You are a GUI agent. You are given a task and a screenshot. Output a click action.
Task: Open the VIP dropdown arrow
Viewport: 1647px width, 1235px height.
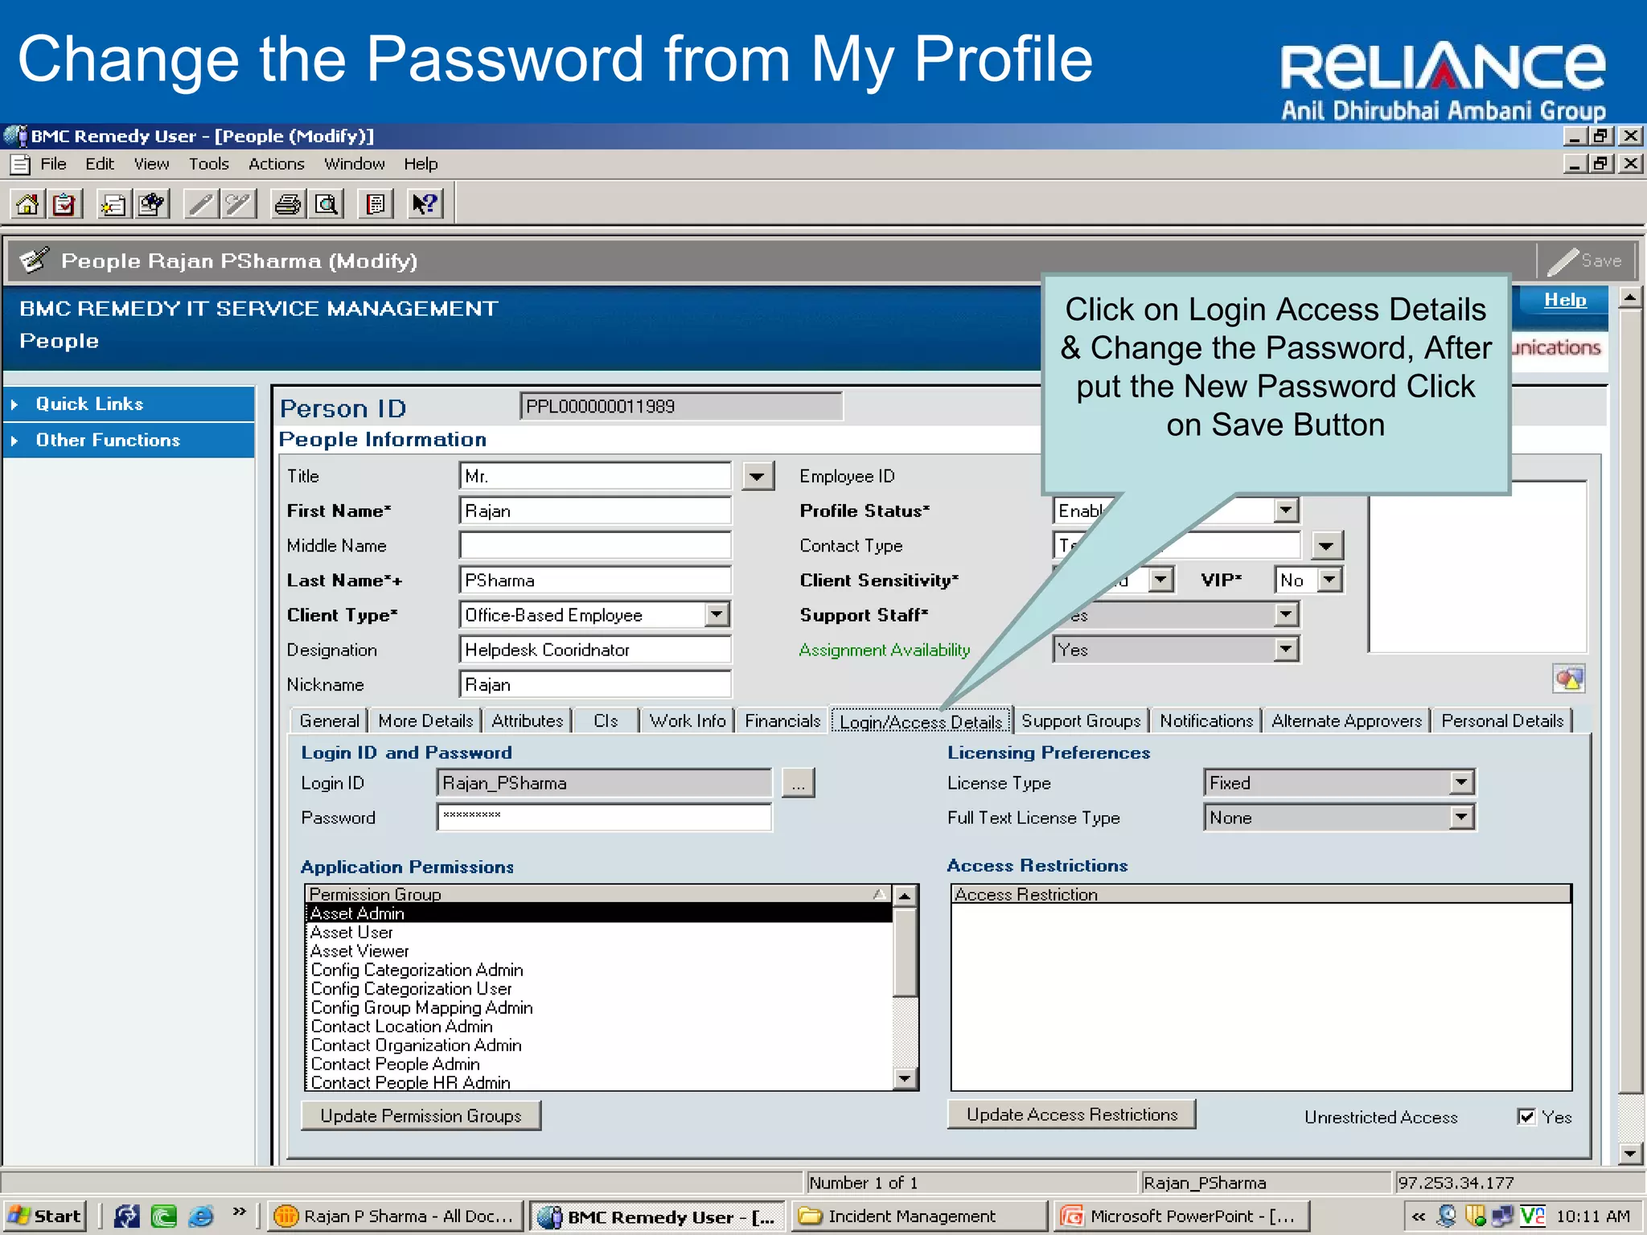(1330, 580)
